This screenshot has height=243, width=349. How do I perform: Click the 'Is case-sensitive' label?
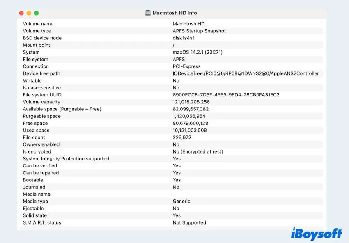tap(42, 88)
